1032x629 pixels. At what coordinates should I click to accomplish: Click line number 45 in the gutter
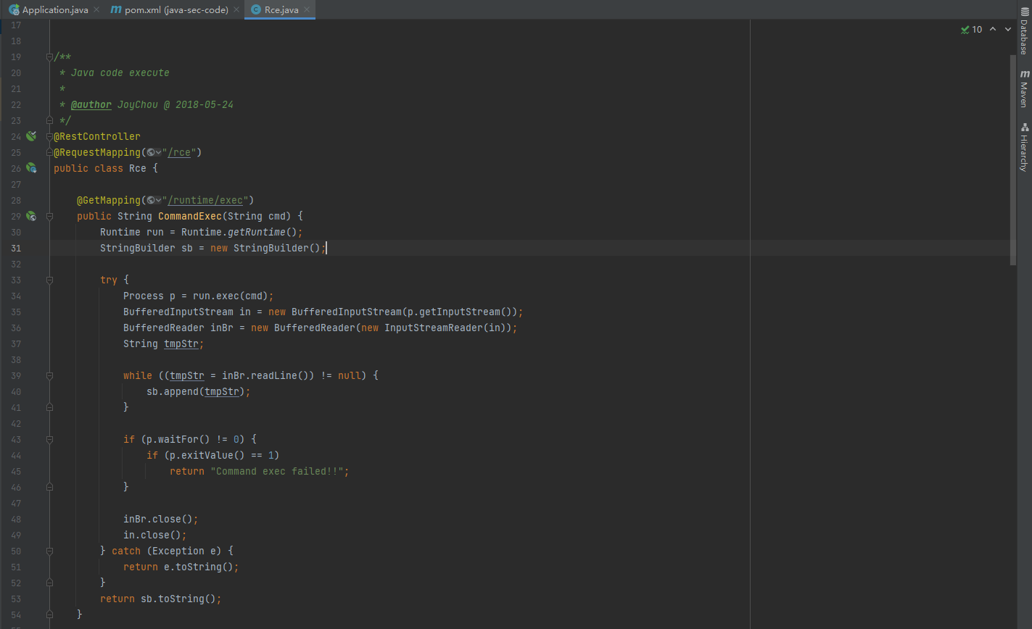16,471
